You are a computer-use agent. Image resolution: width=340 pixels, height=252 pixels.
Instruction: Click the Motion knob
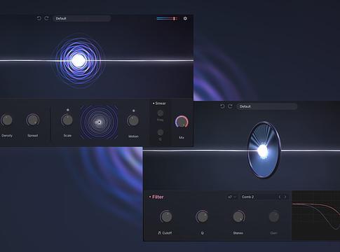click(x=132, y=120)
